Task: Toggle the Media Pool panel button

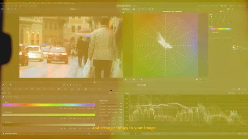Action: pos(24,6)
